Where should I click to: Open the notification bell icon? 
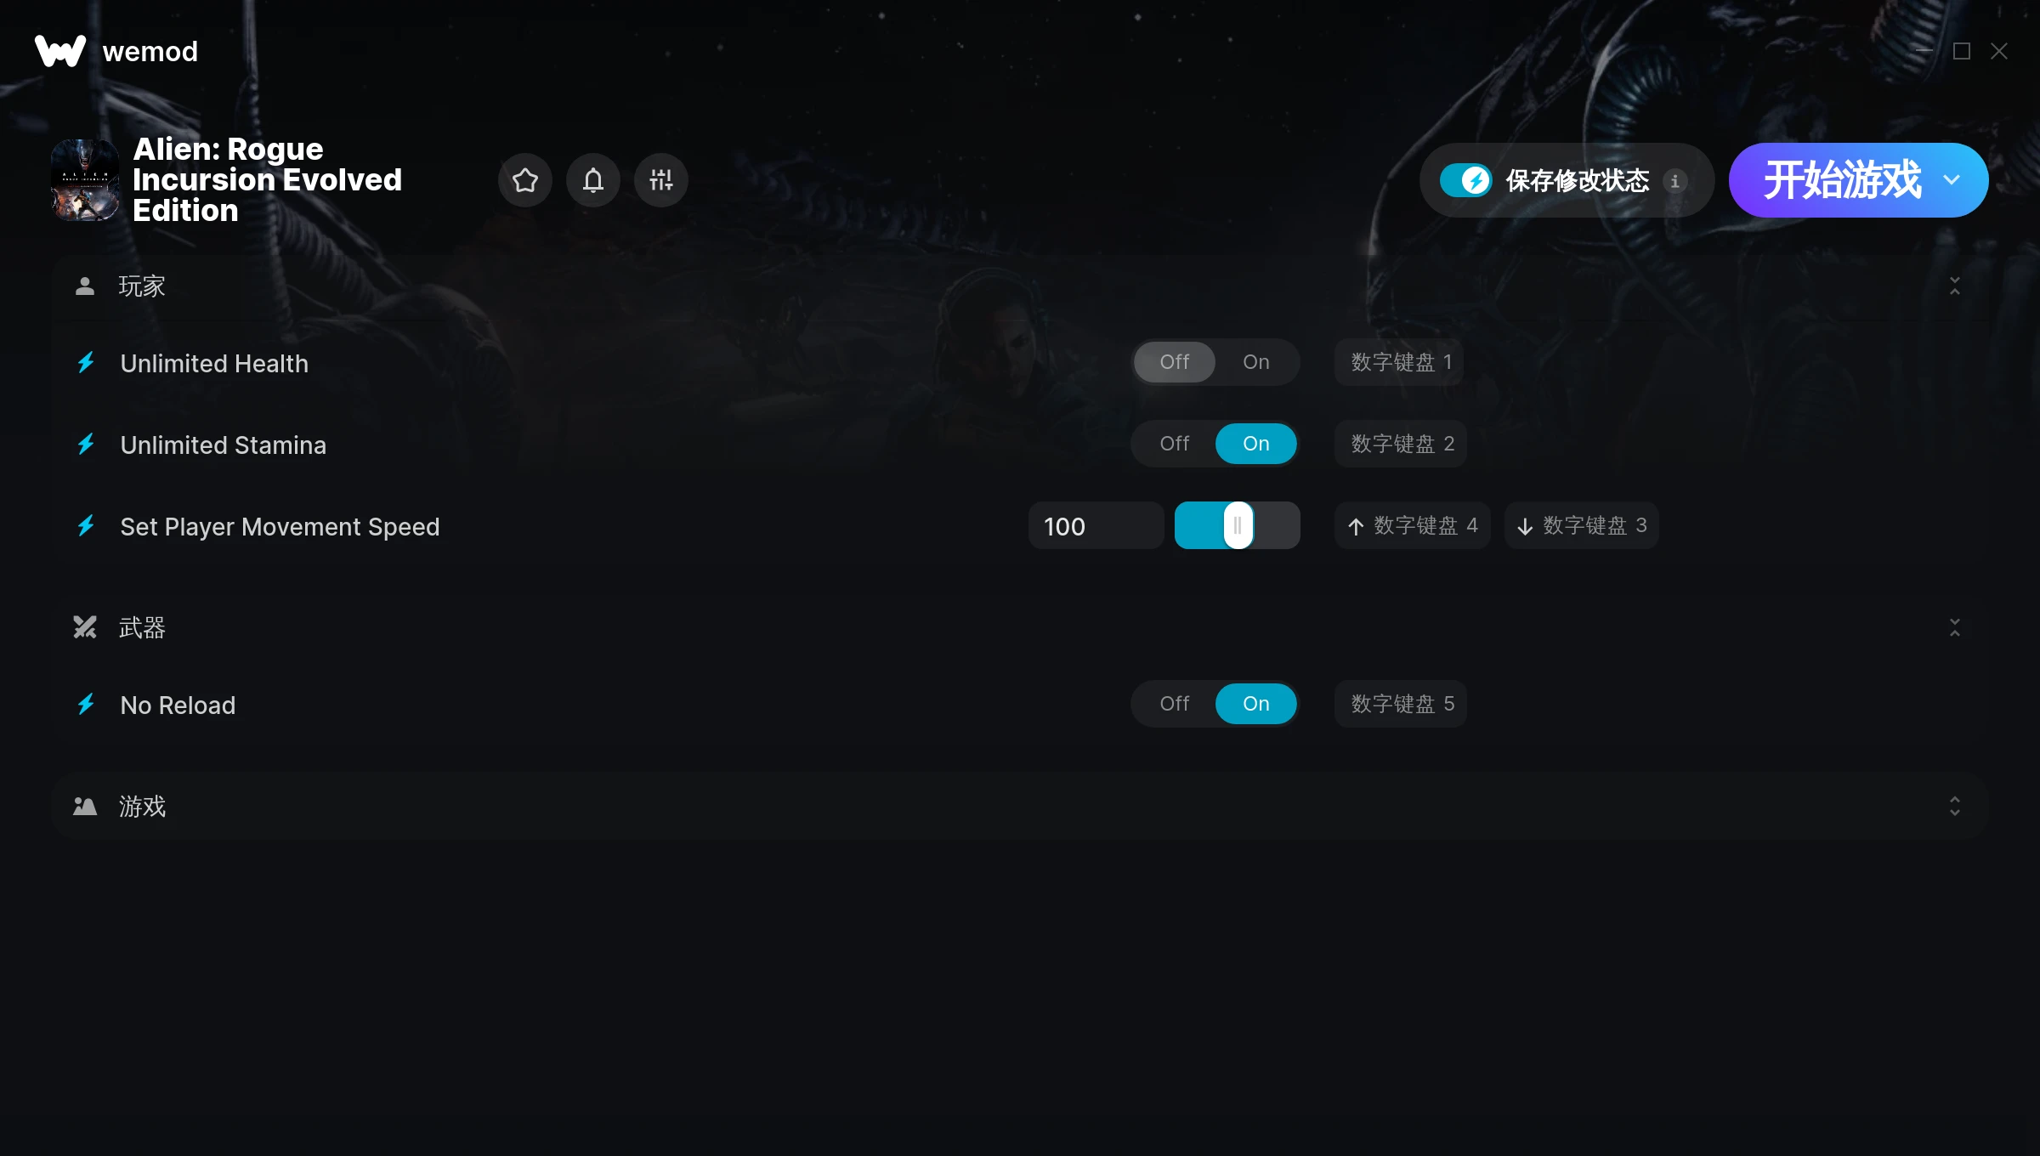click(x=593, y=180)
